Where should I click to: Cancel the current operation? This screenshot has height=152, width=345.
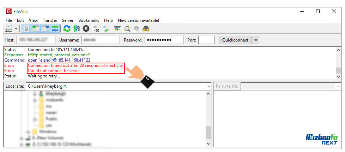86,28
